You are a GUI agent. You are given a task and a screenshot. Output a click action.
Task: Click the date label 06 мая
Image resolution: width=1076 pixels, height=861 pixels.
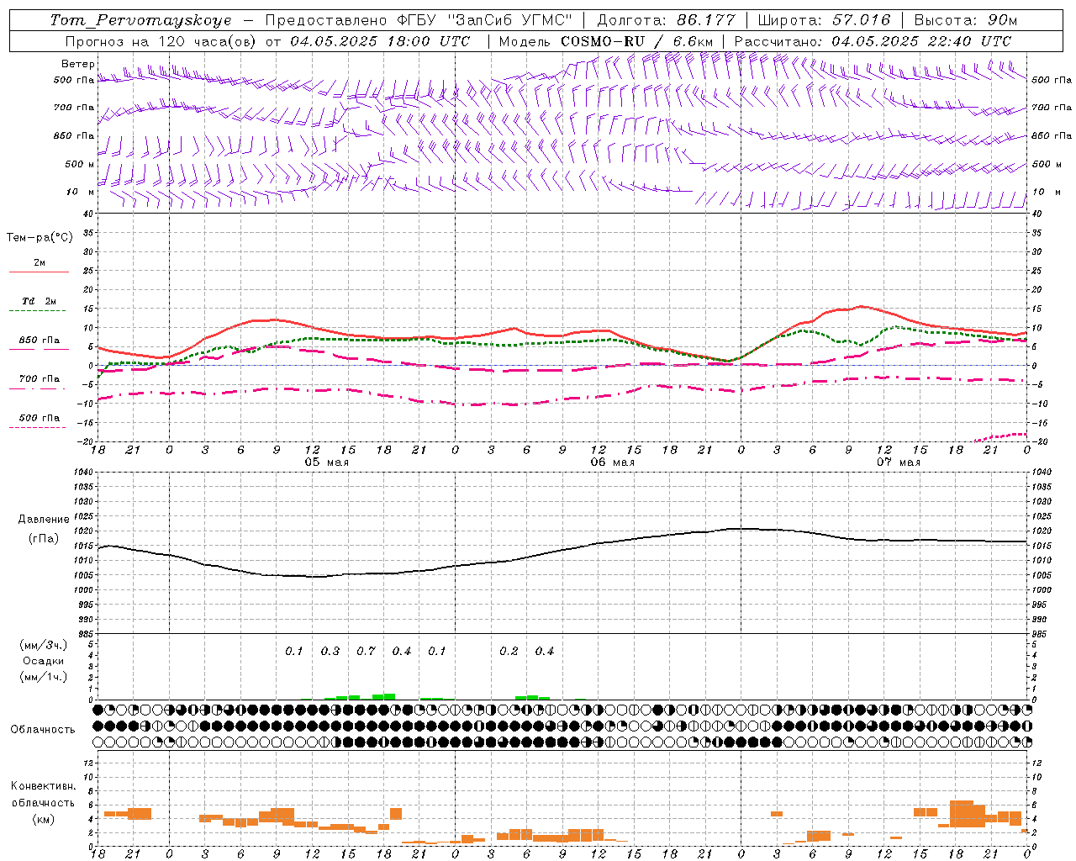coord(612,462)
